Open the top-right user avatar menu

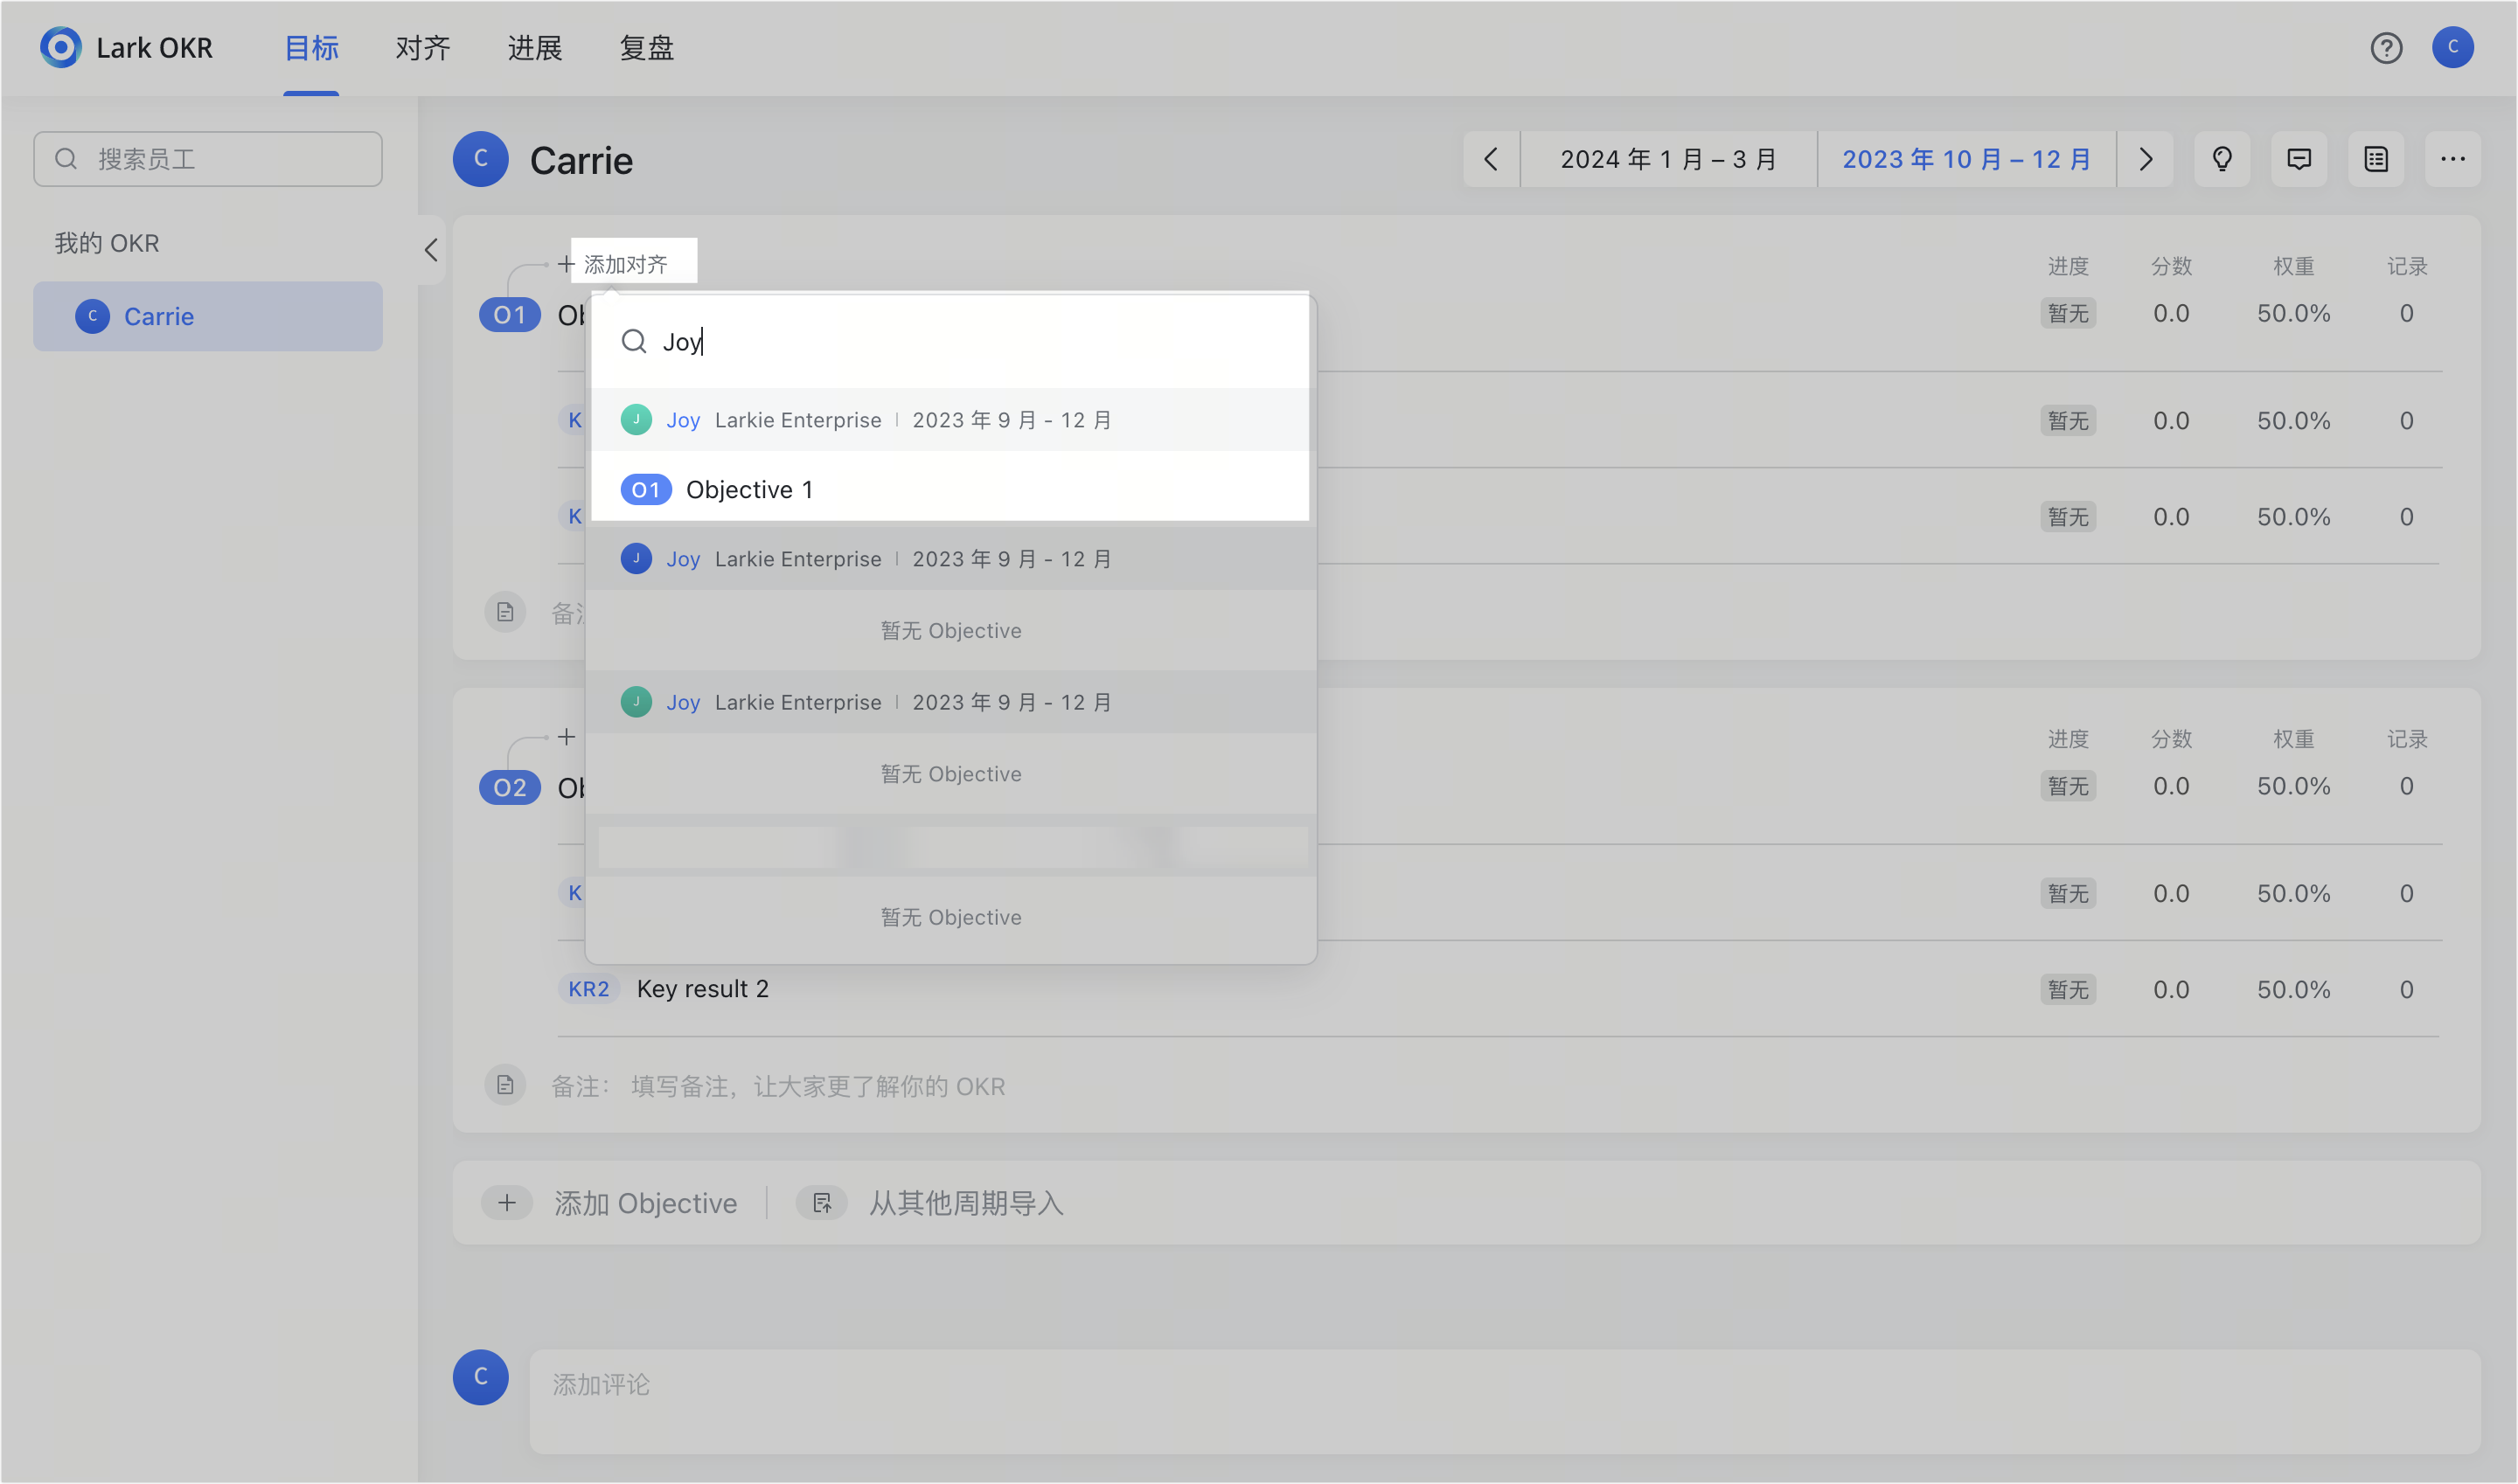tap(2453, 47)
